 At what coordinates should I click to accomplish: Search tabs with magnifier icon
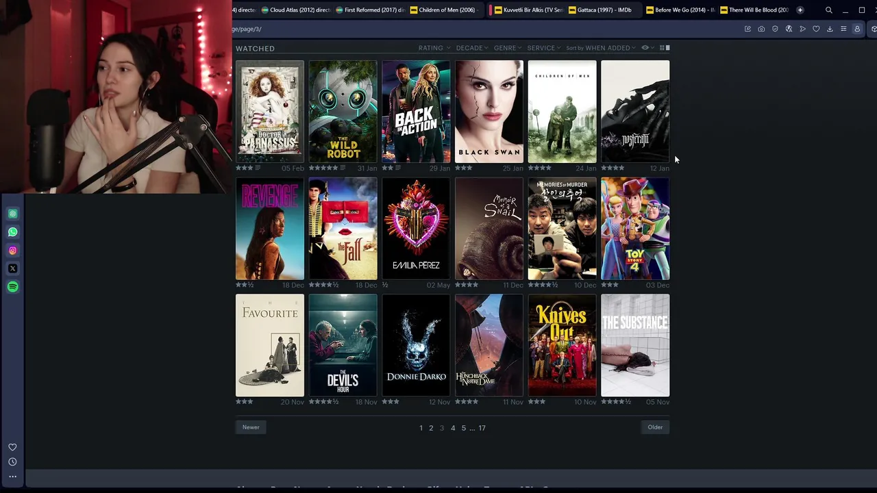pyautogui.click(x=829, y=10)
